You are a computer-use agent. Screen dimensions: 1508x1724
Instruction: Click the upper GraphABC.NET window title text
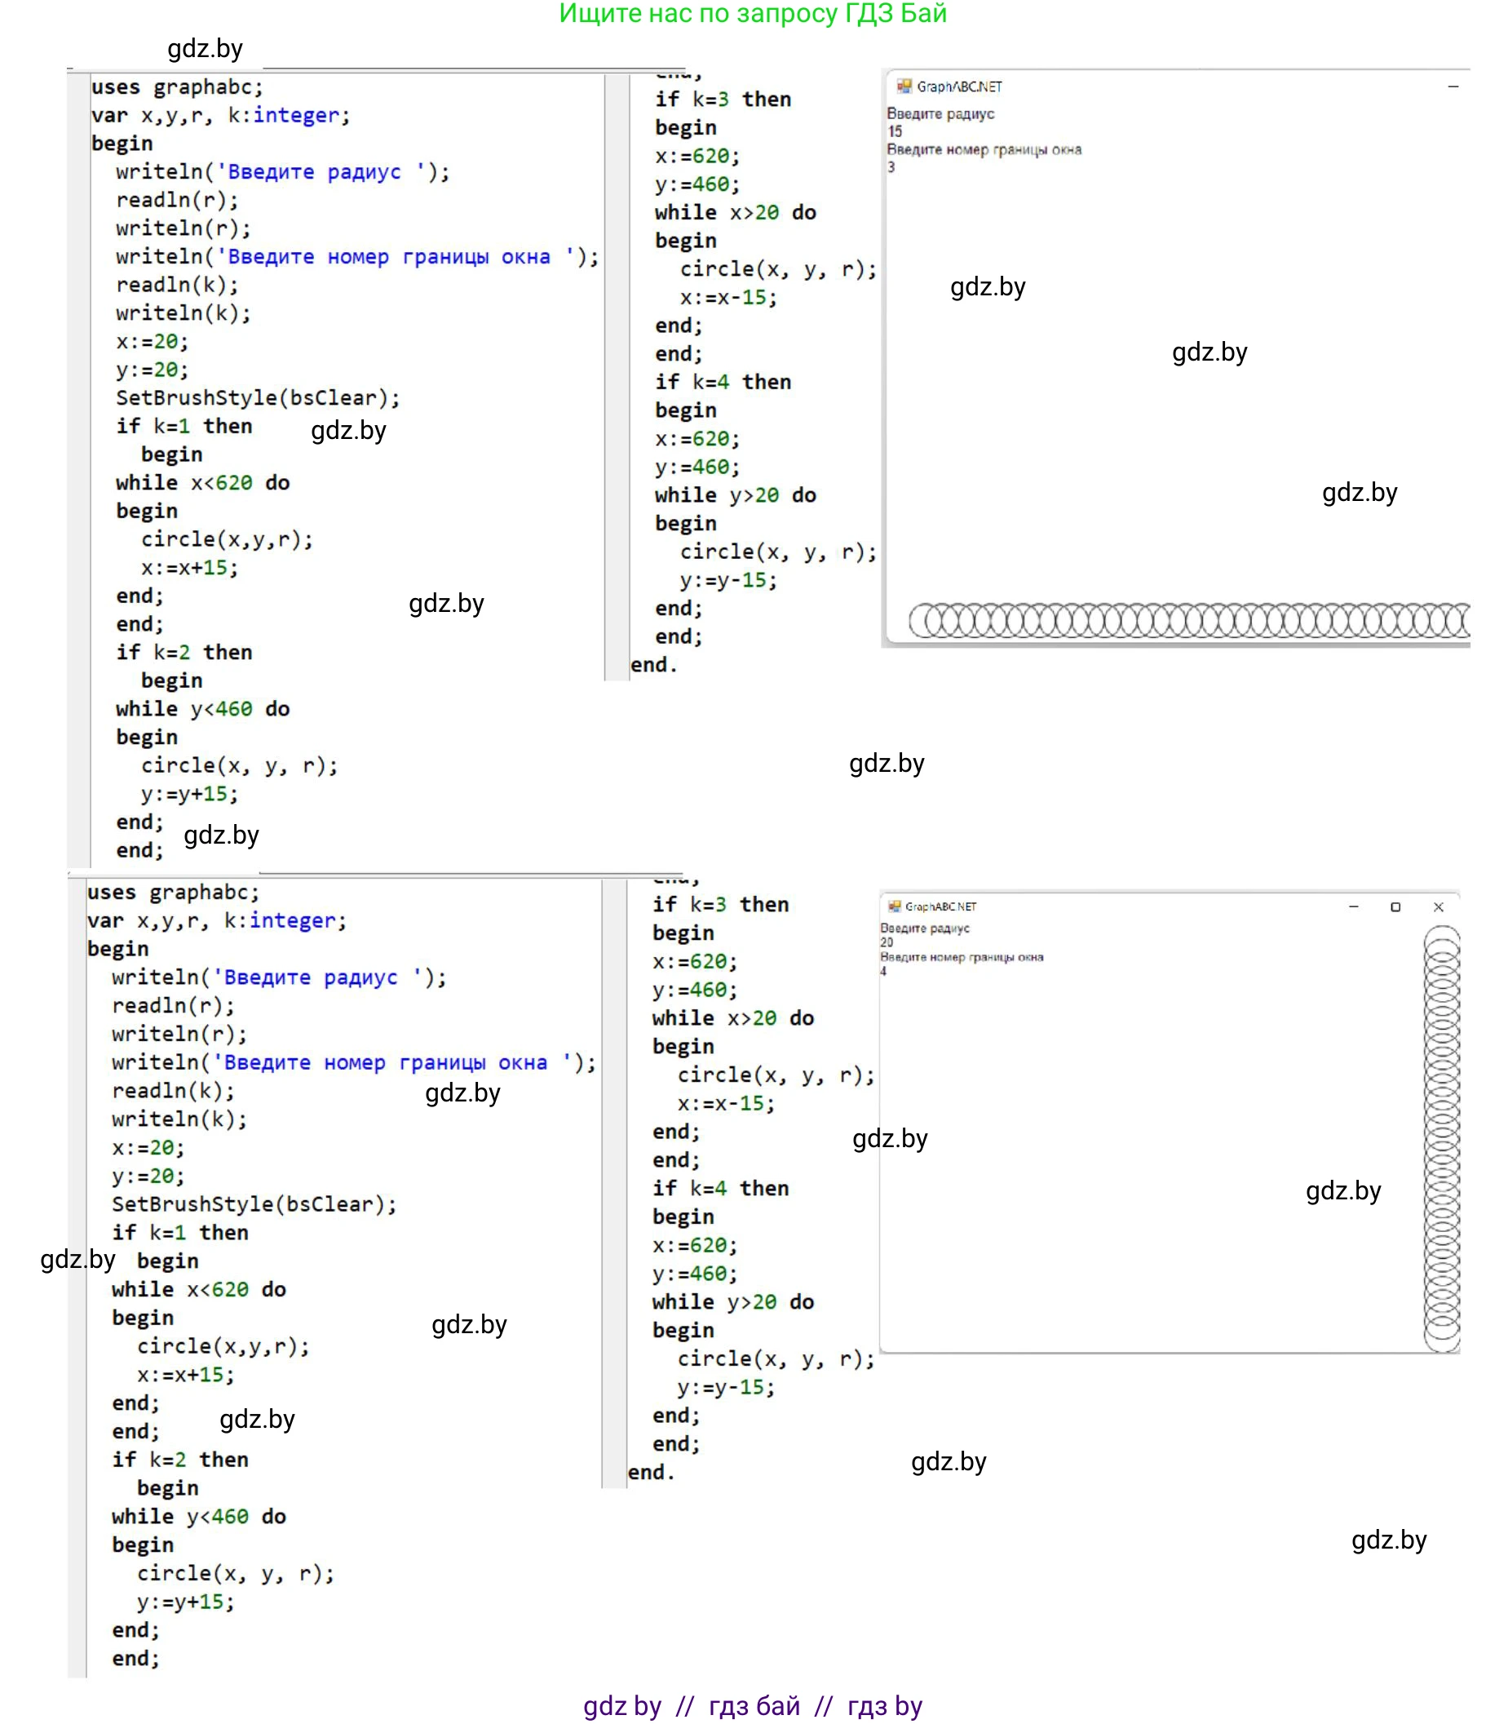[x=959, y=86]
